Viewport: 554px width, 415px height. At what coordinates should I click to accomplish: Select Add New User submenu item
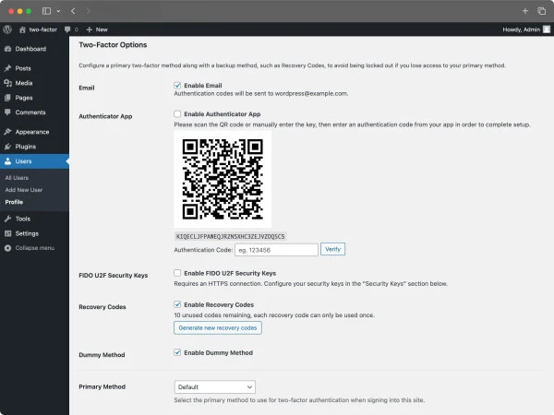click(x=23, y=189)
